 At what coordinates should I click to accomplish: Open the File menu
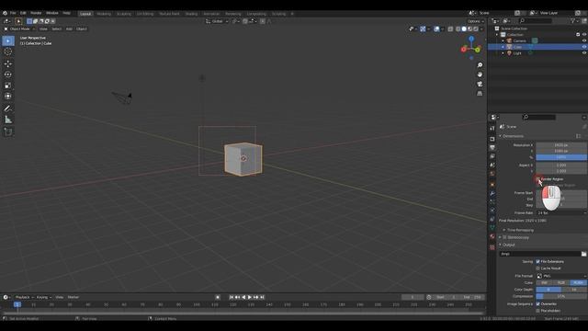pos(13,13)
